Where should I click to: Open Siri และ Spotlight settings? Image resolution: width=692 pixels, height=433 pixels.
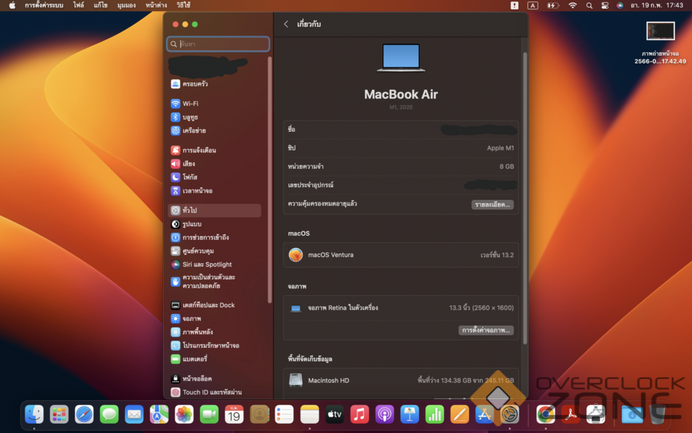point(207,264)
